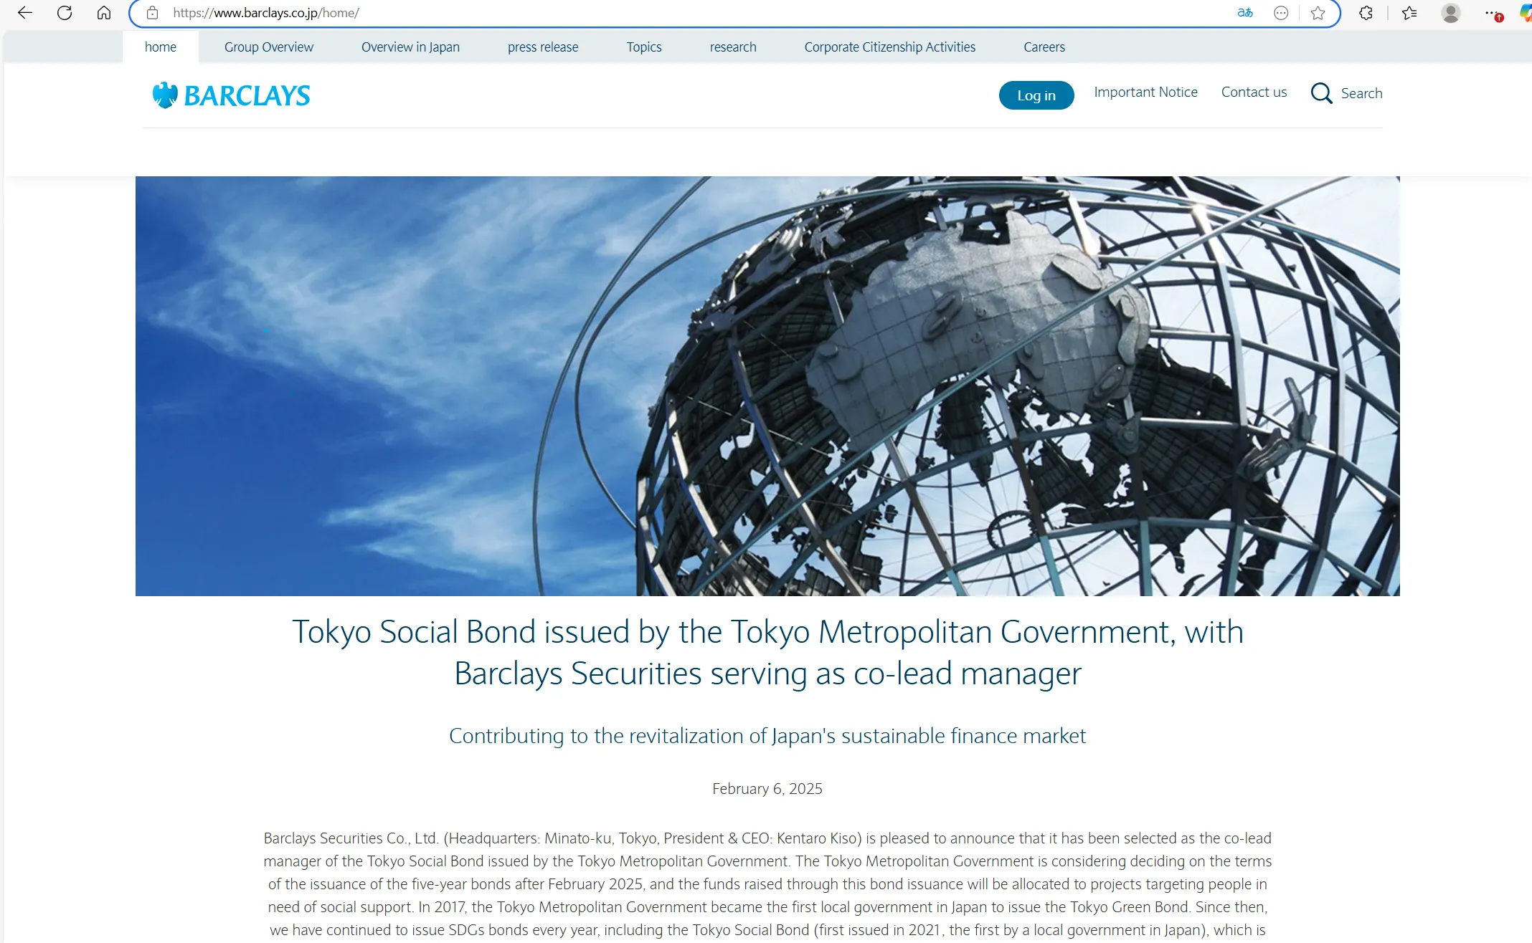Open the Tokyo Social Bond headline
The width and height of the screenshot is (1532, 943).
click(767, 652)
